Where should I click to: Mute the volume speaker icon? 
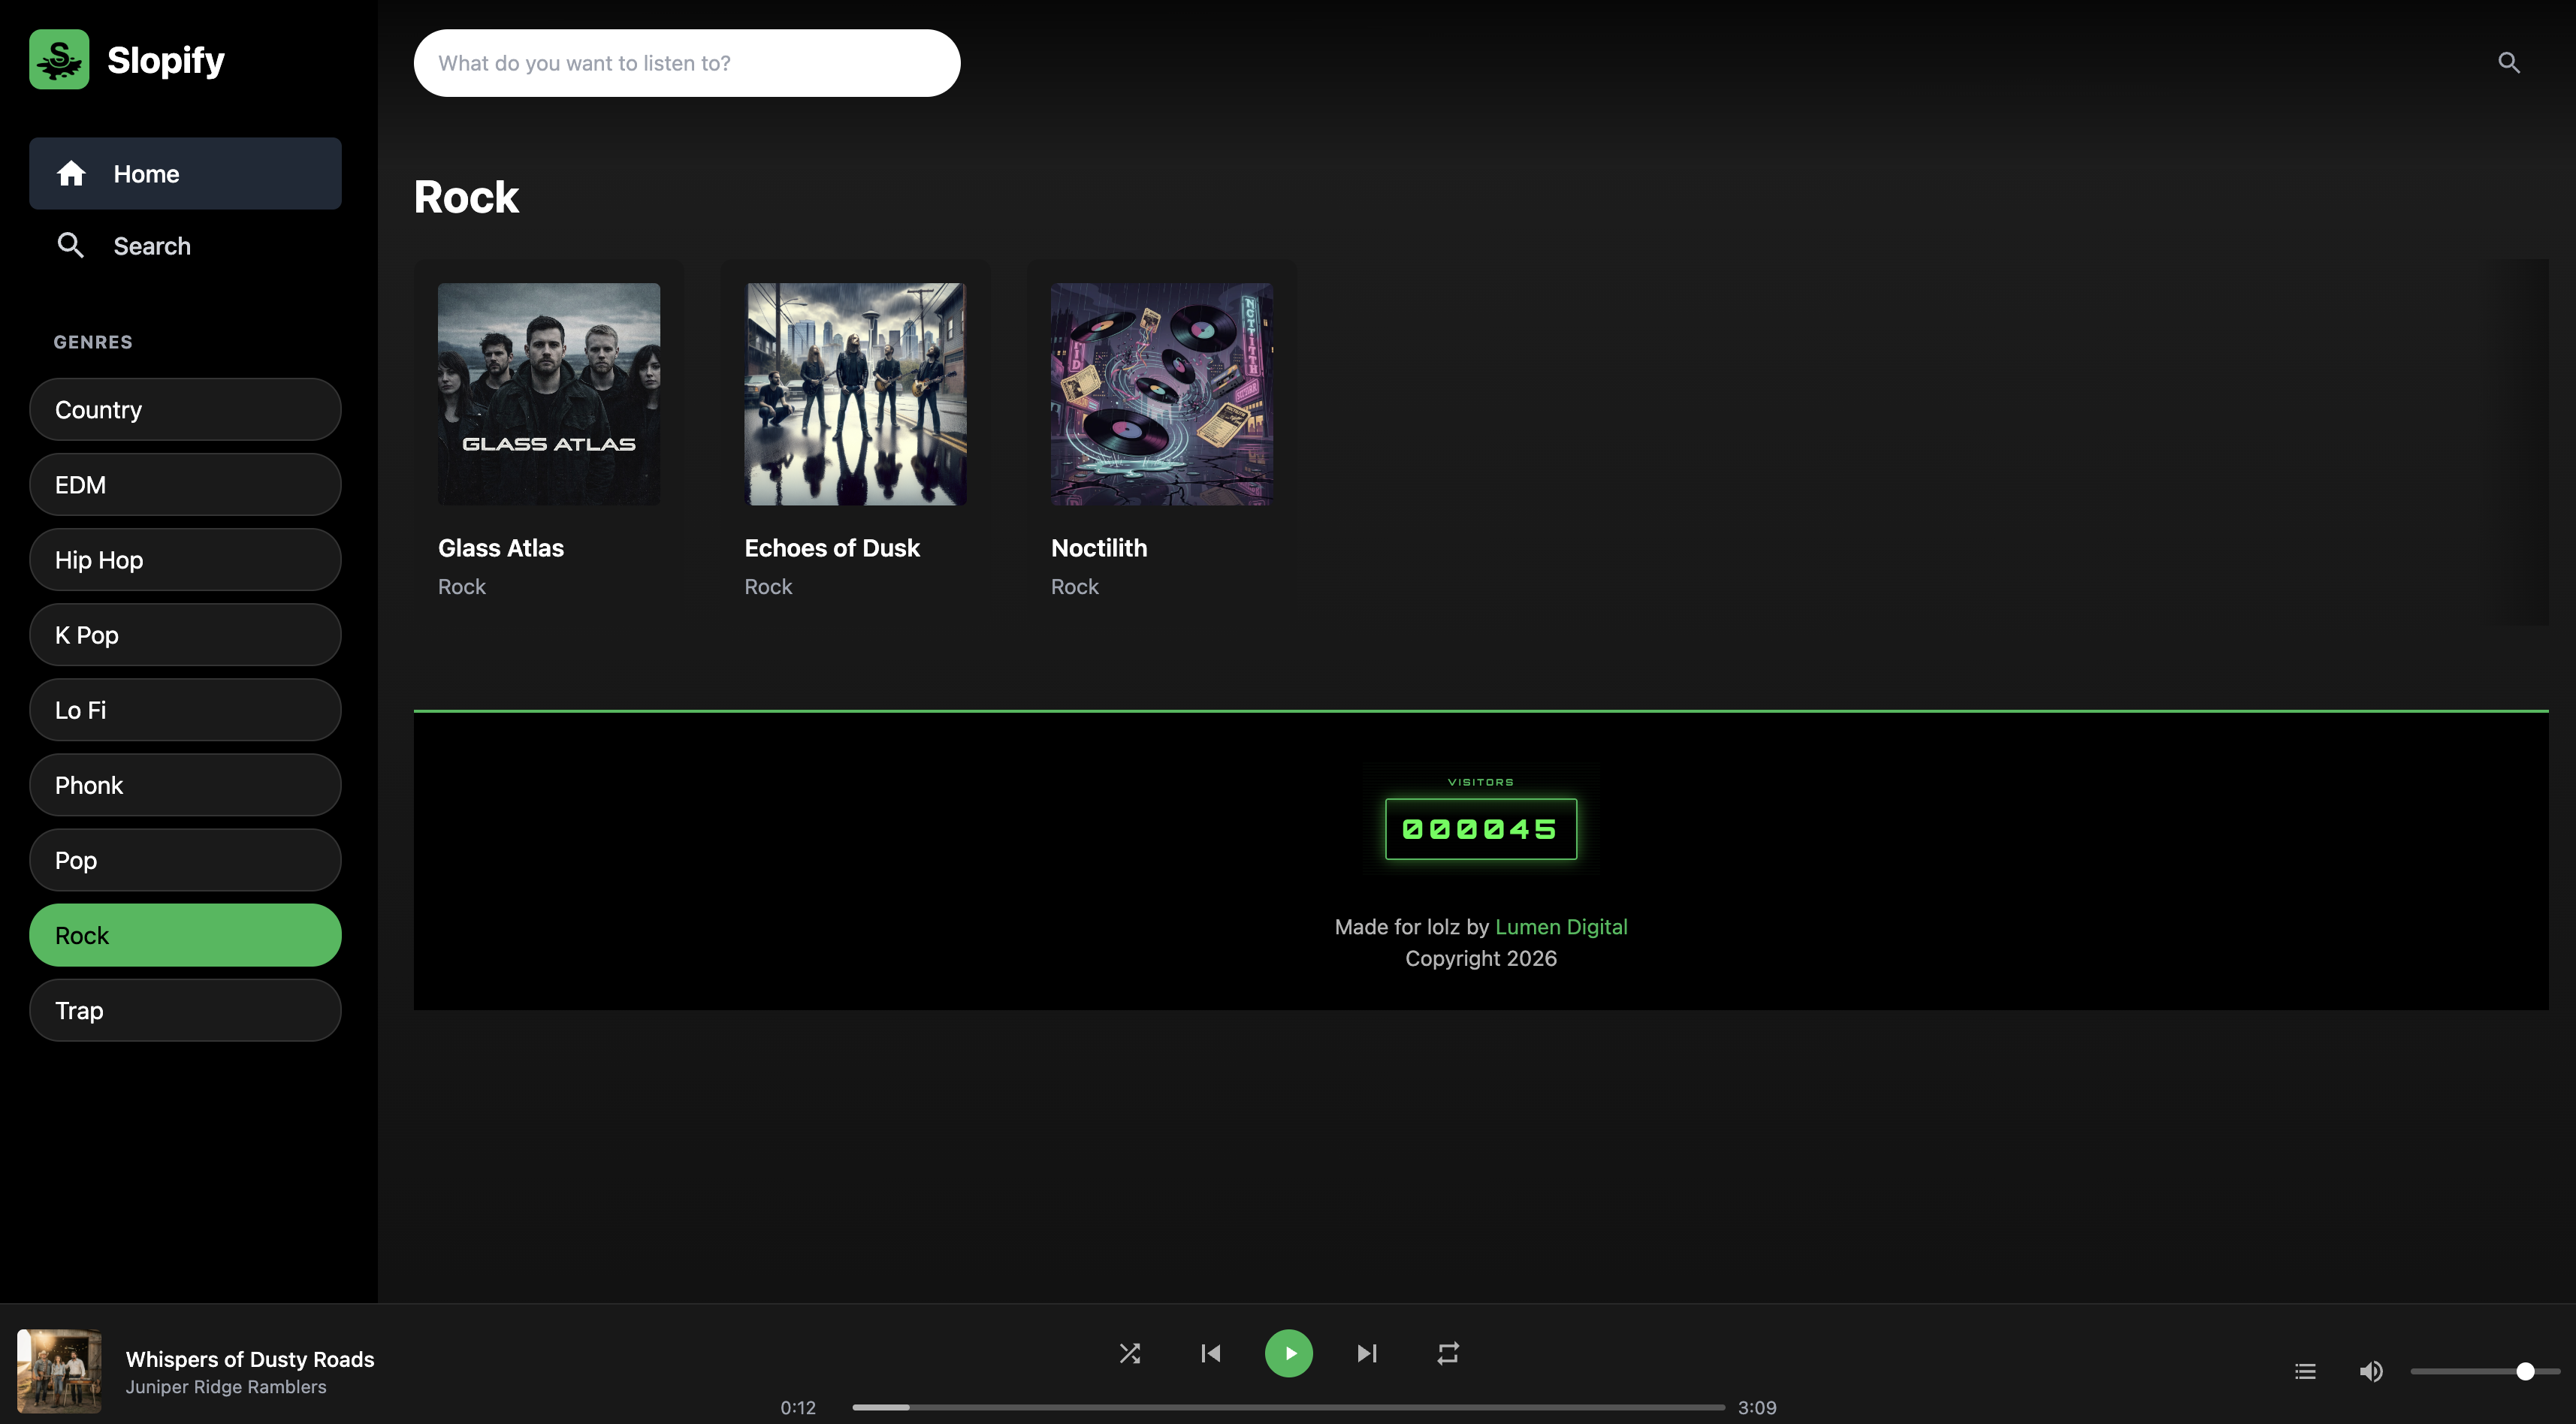pyautogui.click(x=2370, y=1371)
